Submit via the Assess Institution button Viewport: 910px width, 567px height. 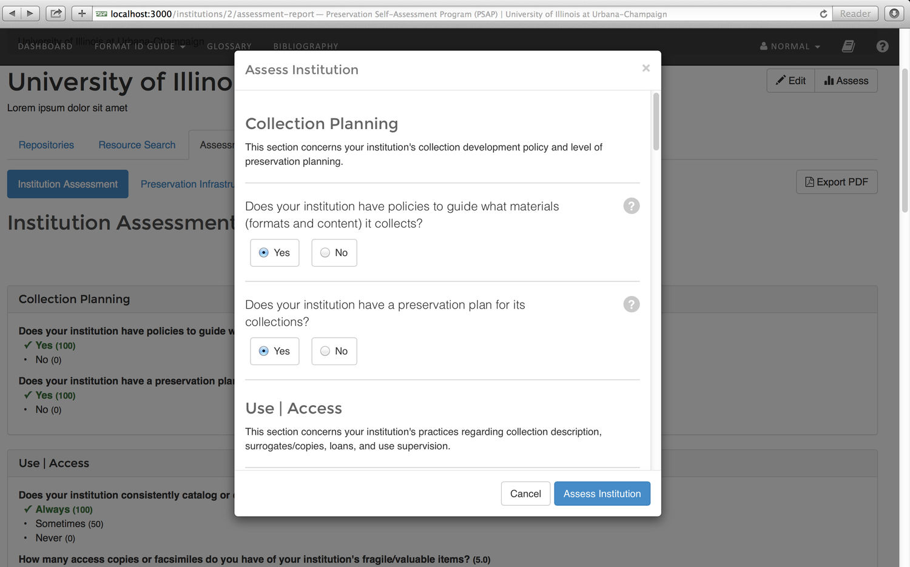tap(602, 493)
